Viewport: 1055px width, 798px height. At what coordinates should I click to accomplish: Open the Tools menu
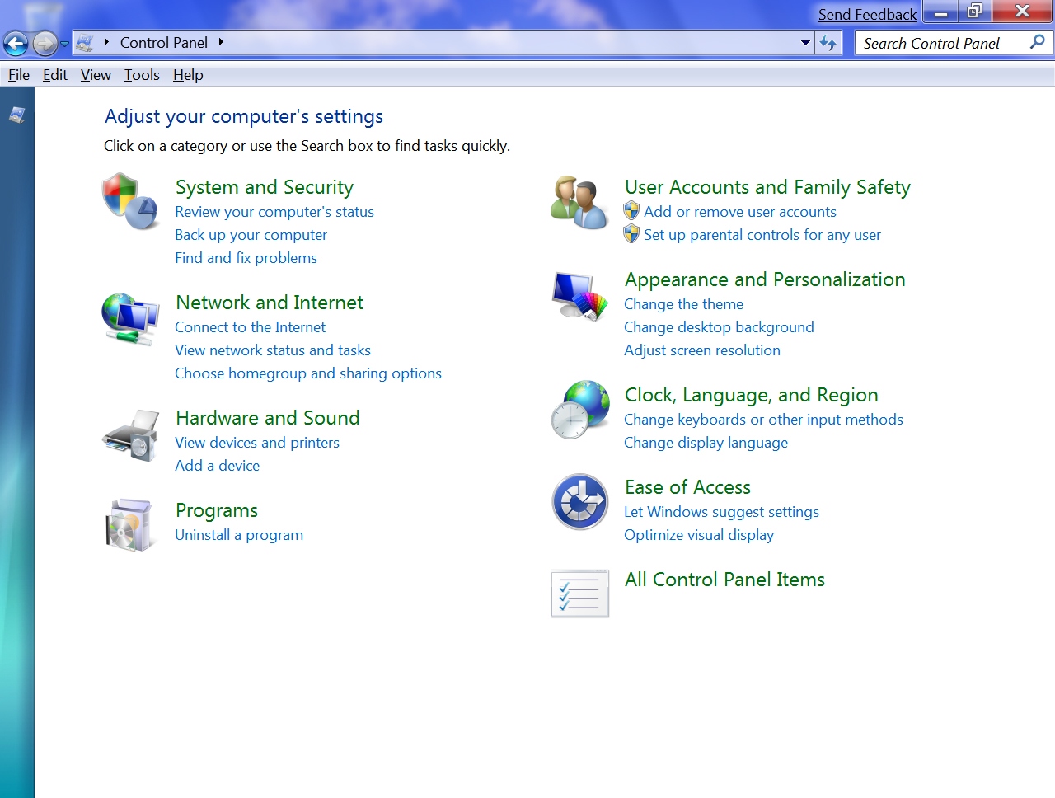click(142, 75)
